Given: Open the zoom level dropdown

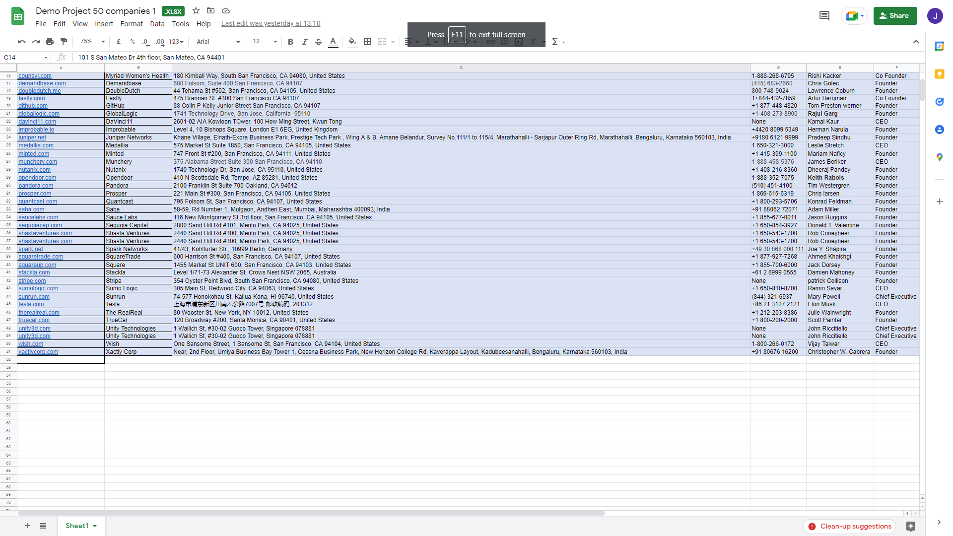Looking at the screenshot, I should pyautogui.click(x=93, y=42).
